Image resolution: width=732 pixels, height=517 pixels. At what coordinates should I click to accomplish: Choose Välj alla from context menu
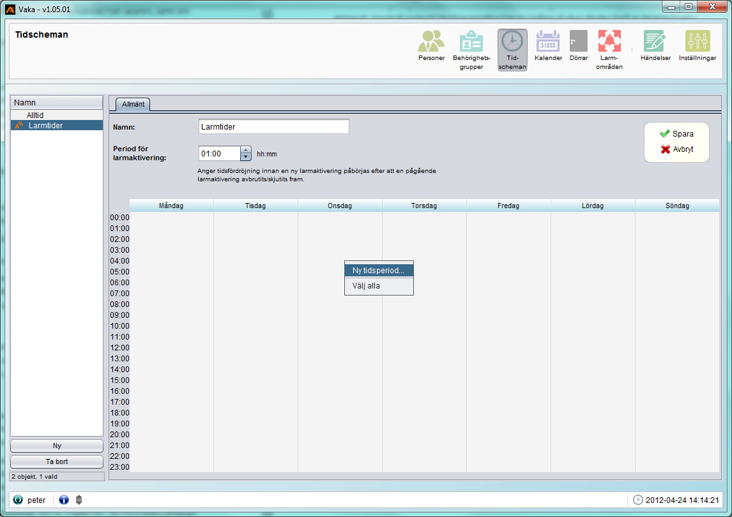[379, 285]
